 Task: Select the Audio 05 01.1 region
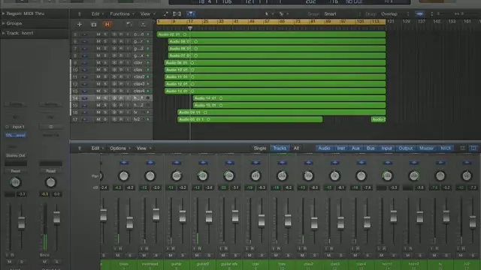pyautogui.click(x=250, y=119)
